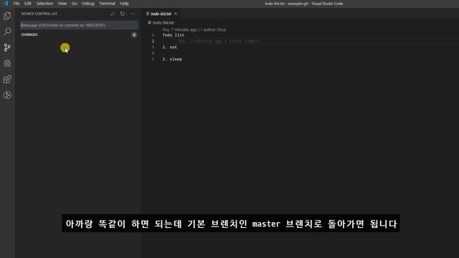The image size is (459, 258).
Task: Open the Extensions view icon
Action: (x=7, y=80)
